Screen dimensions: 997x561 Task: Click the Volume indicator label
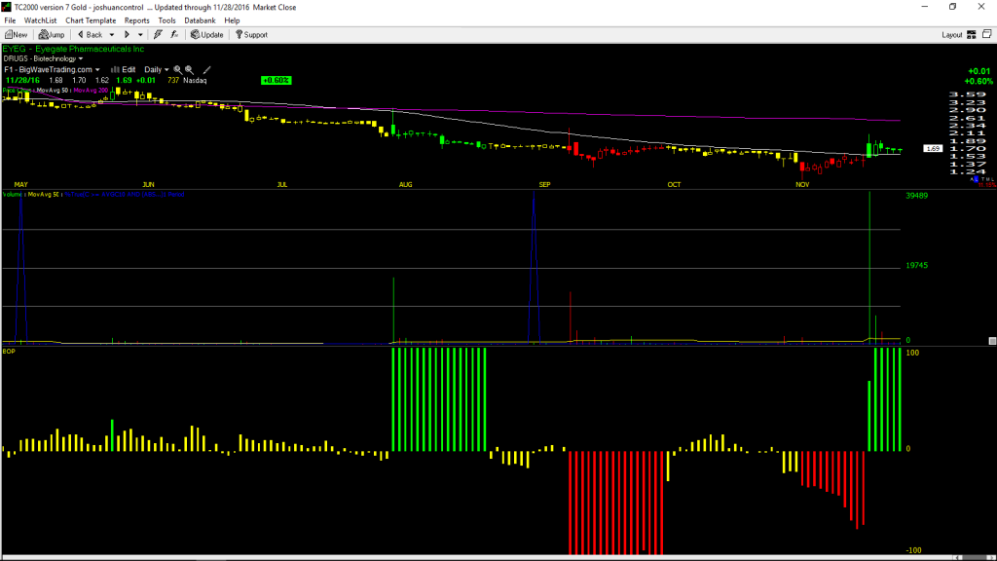tap(12, 194)
